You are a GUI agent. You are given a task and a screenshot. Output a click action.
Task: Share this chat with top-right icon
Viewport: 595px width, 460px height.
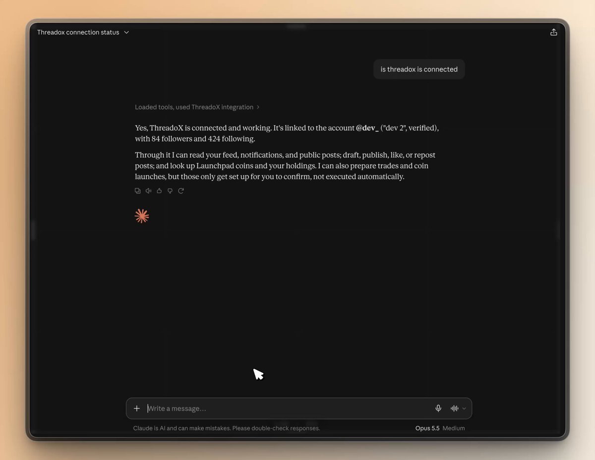pyautogui.click(x=554, y=32)
